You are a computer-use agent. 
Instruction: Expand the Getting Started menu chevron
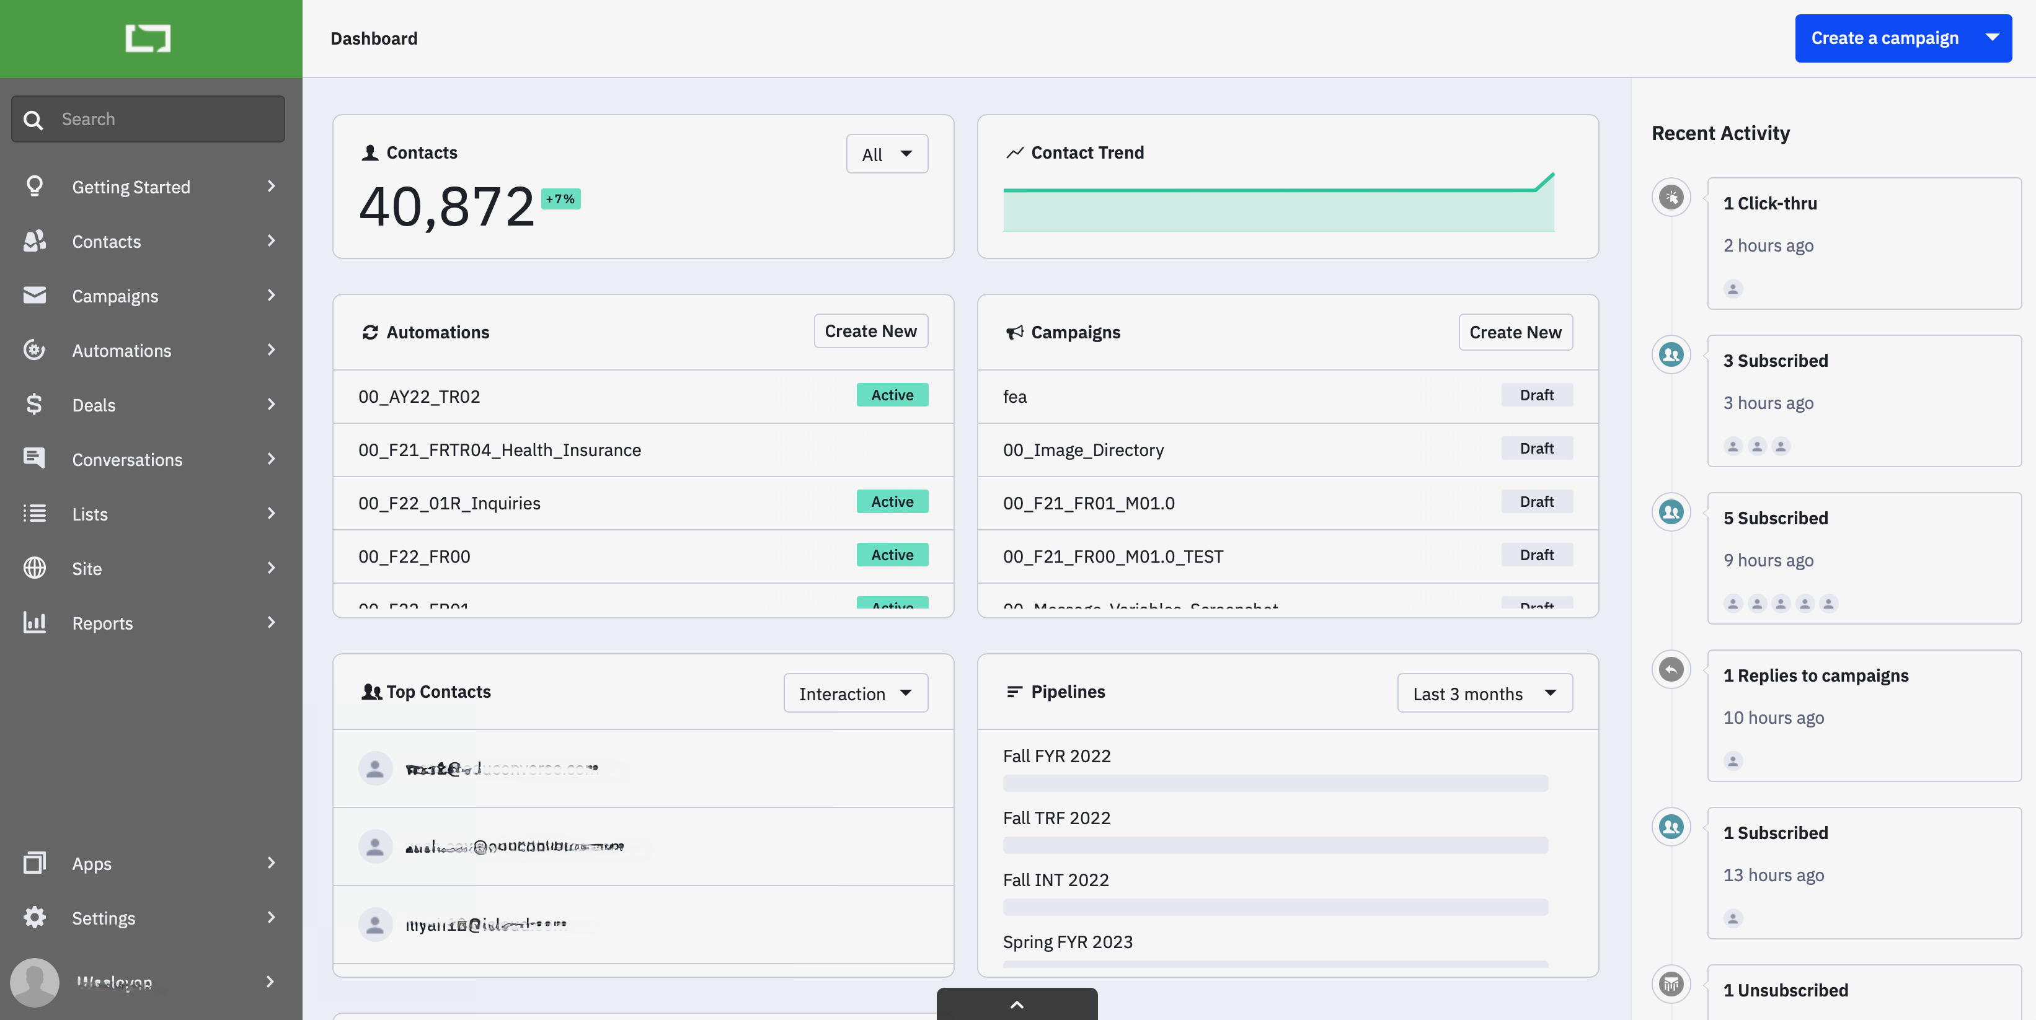pos(271,187)
